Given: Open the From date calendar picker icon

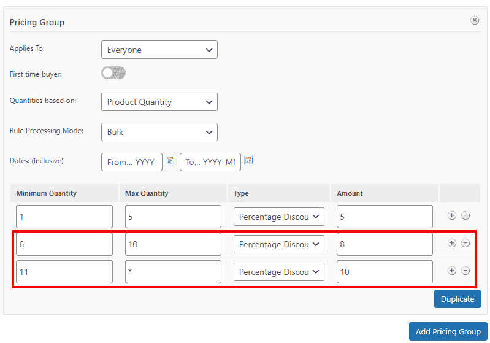Looking at the screenshot, I should pos(170,160).
